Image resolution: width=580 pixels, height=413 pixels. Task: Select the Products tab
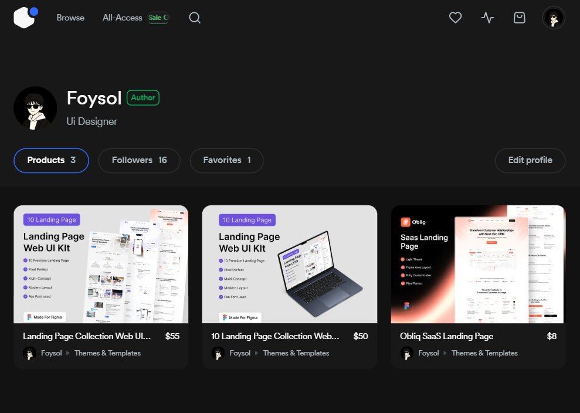51,160
